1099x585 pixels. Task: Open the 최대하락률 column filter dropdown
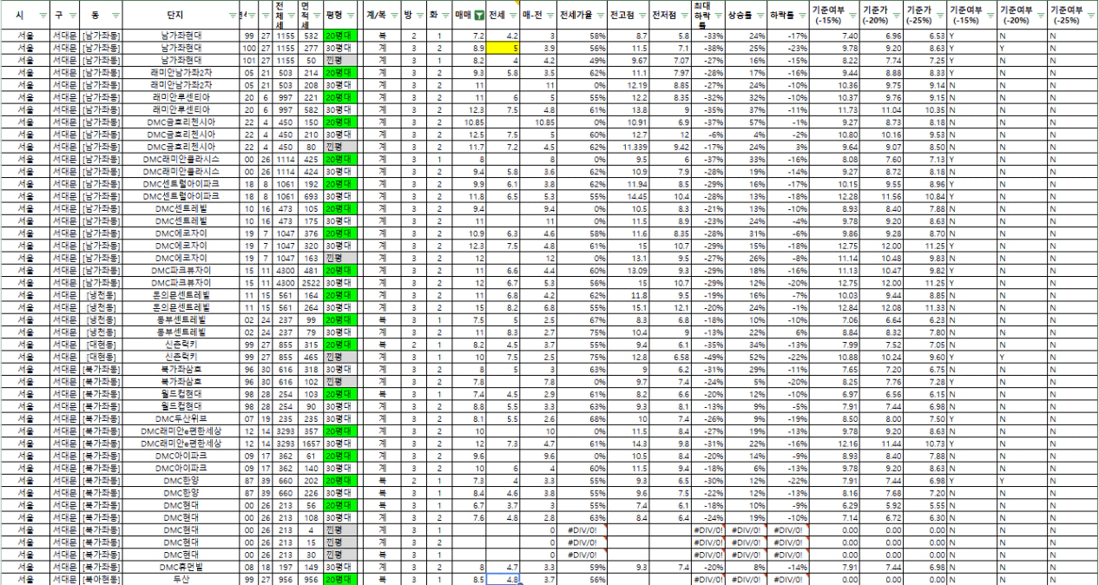point(718,16)
